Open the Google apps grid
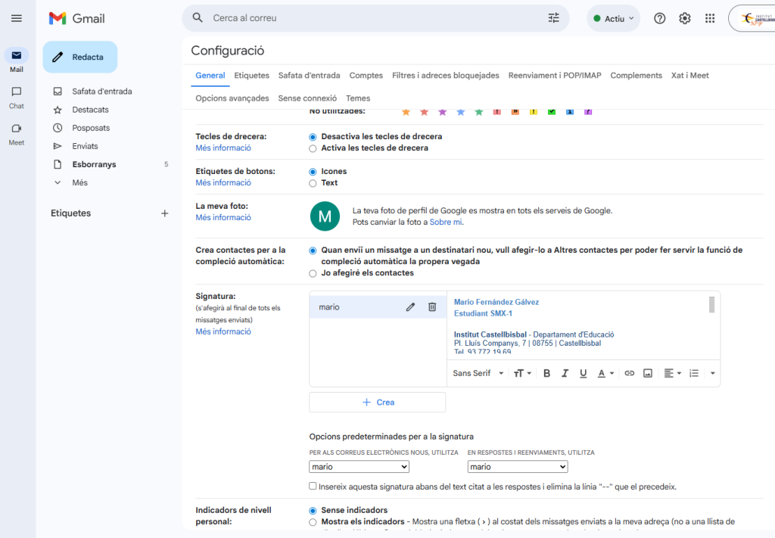This screenshot has width=775, height=538. [x=709, y=18]
